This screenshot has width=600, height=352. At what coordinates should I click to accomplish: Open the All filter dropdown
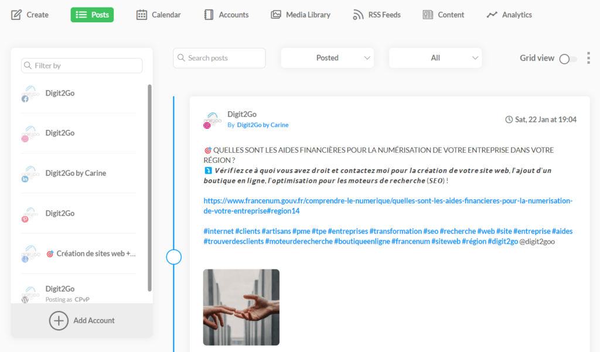tap(435, 57)
